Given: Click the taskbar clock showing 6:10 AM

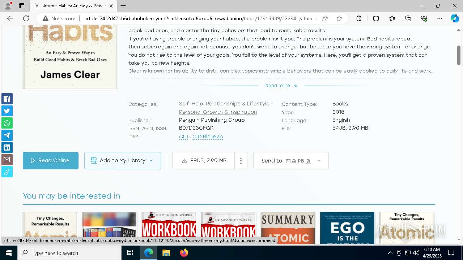Looking at the screenshot, I should (x=432, y=253).
